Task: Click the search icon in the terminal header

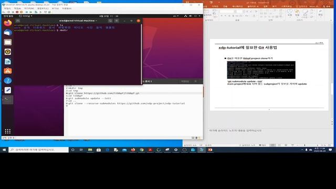Action: [x=110, y=21]
